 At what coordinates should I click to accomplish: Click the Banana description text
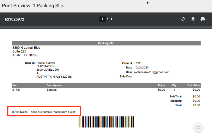[52, 90]
